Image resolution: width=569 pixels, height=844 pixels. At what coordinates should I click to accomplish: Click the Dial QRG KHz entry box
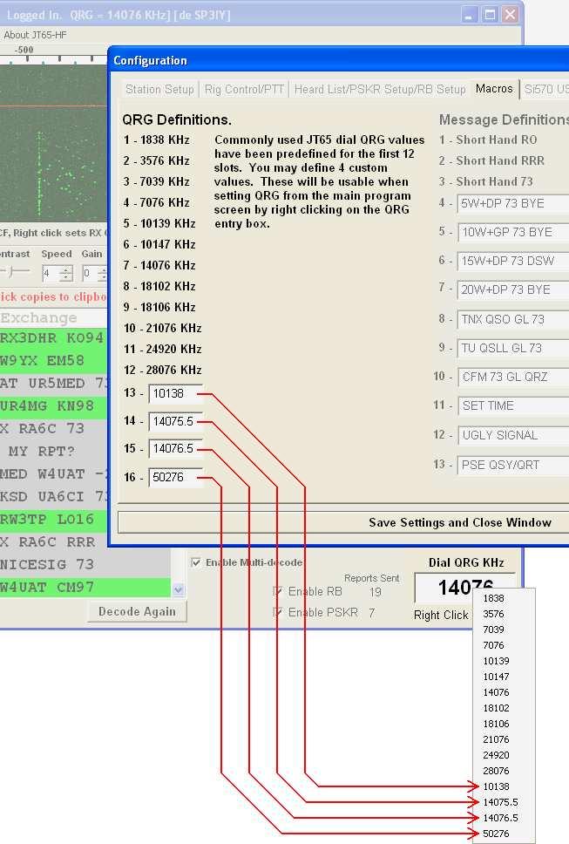pos(464,588)
